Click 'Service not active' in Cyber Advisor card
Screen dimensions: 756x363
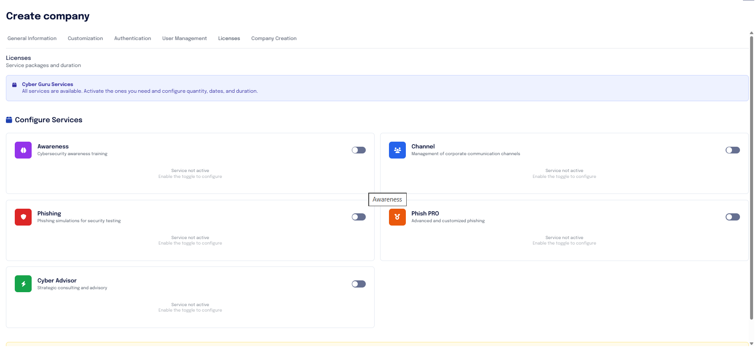point(190,305)
